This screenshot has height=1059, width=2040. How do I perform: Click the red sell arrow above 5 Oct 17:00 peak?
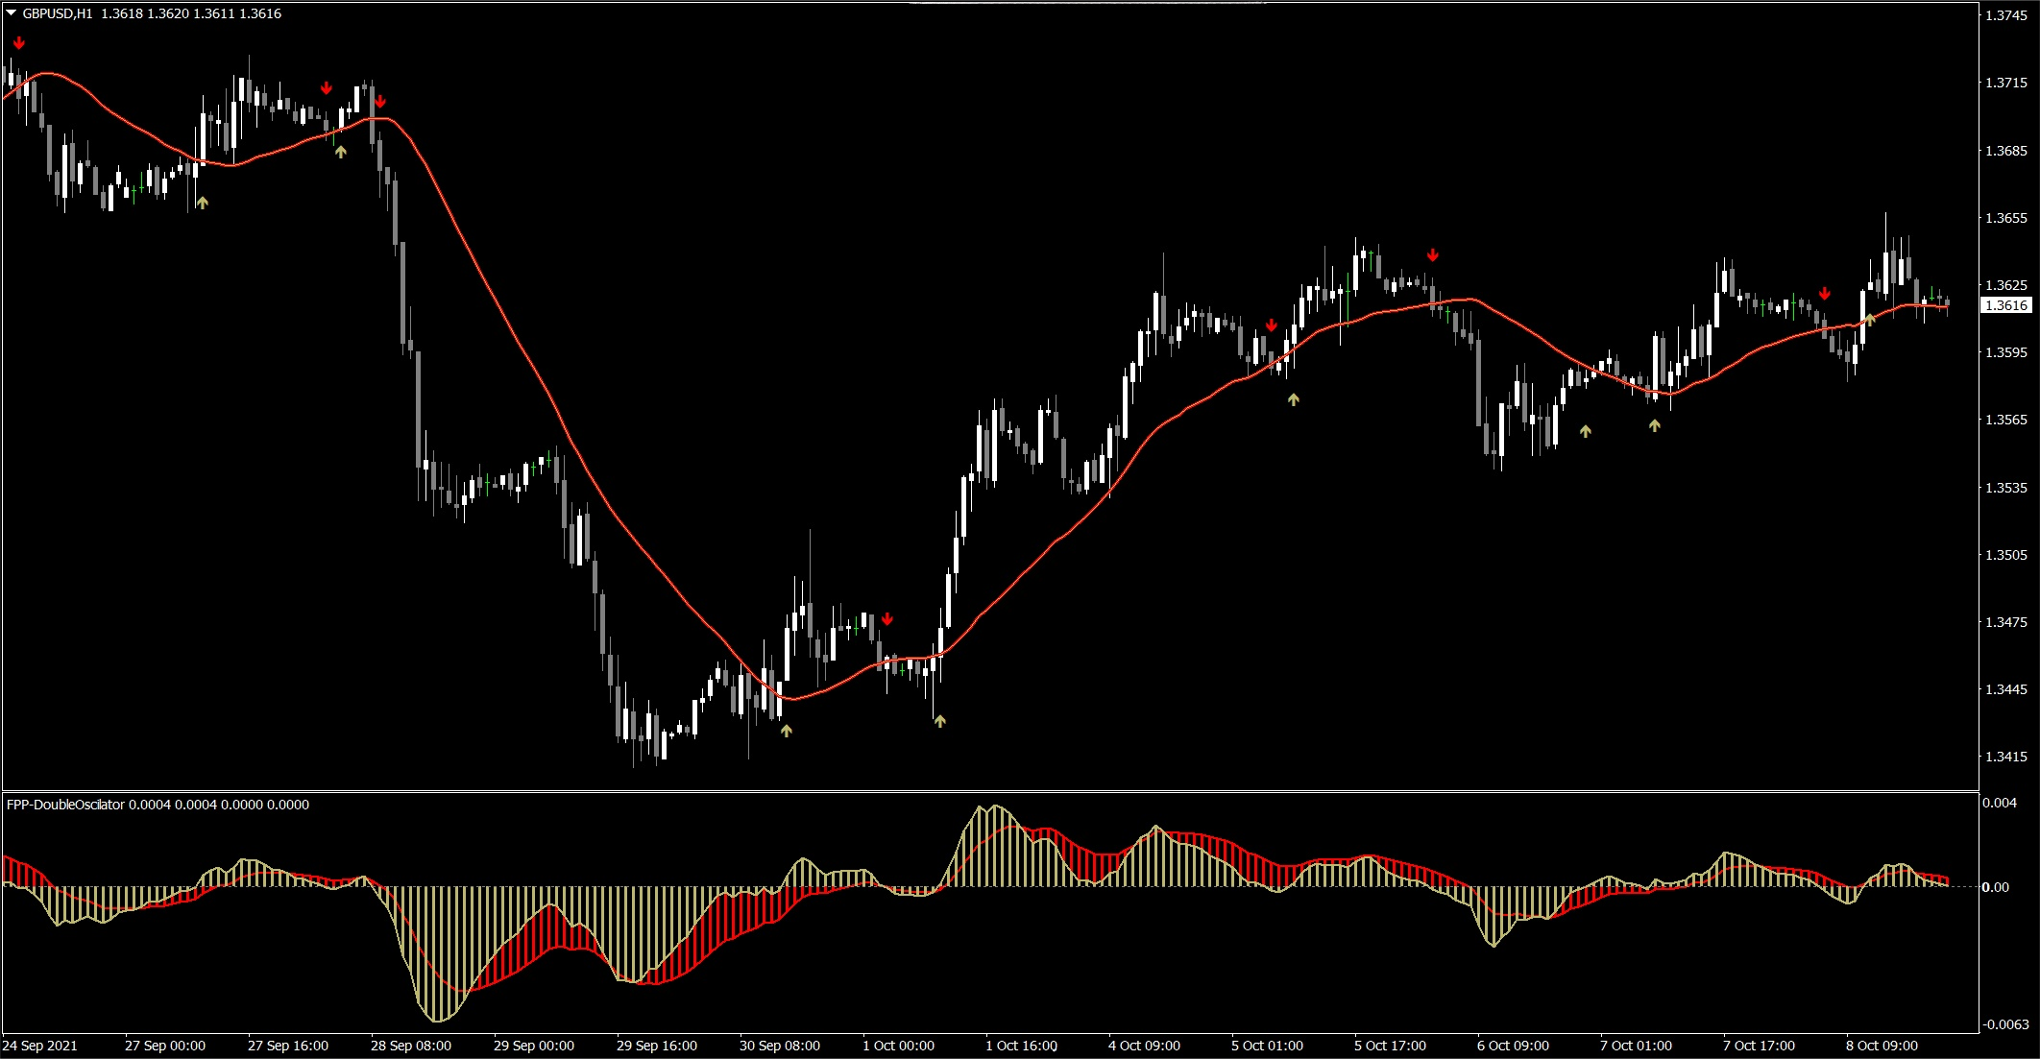pyautogui.click(x=1433, y=255)
